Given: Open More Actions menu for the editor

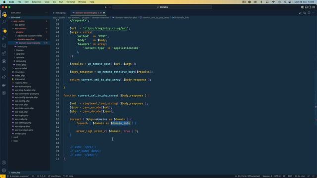Looking at the screenshot, I should [313, 13].
